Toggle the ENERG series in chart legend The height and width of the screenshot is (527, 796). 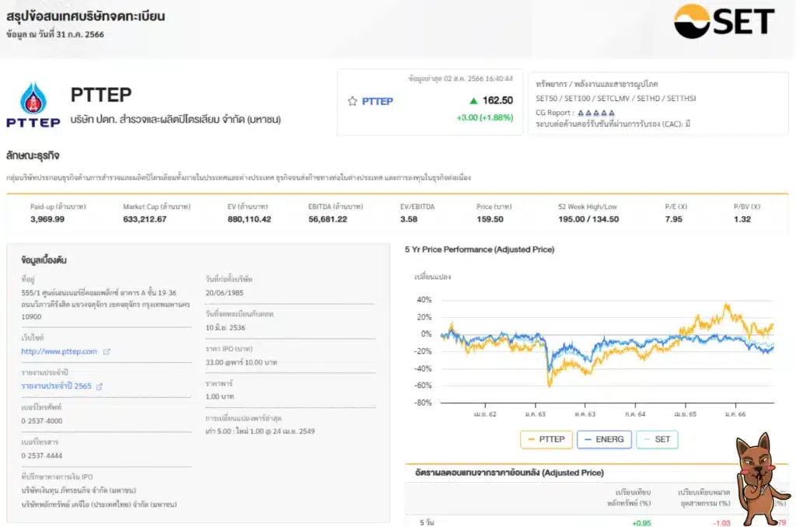click(603, 439)
